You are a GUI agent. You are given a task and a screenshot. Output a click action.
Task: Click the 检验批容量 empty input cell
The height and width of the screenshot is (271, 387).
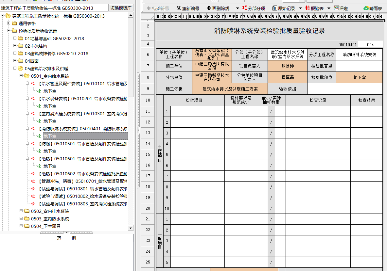coord(359,66)
